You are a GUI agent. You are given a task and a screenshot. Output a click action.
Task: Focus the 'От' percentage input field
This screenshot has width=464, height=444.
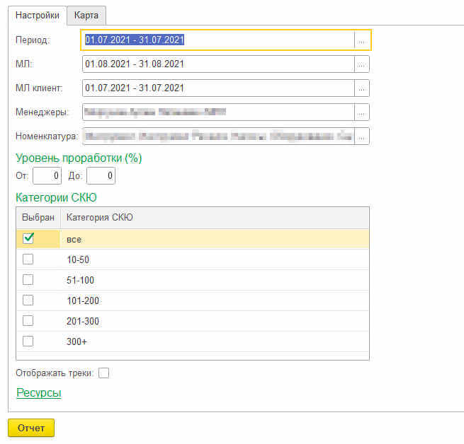tap(47, 175)
